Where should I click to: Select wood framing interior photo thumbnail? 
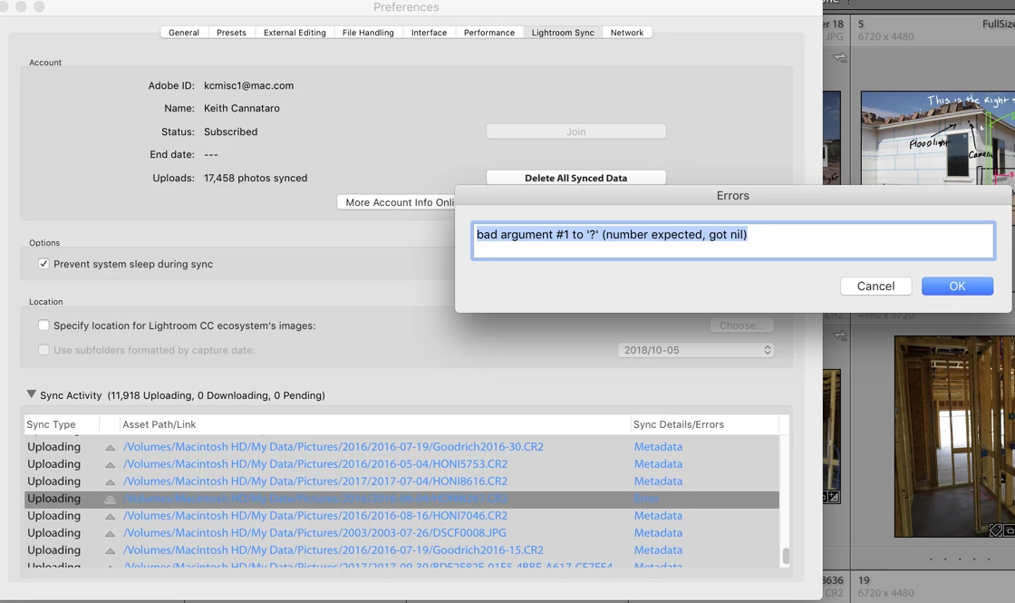954,436
